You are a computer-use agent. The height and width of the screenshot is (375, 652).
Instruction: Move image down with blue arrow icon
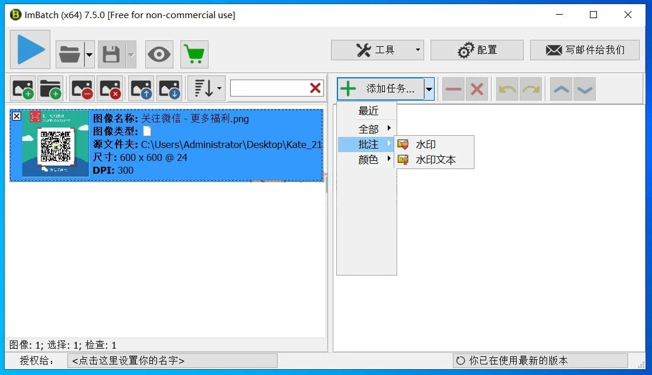click(x=168, y=88)
